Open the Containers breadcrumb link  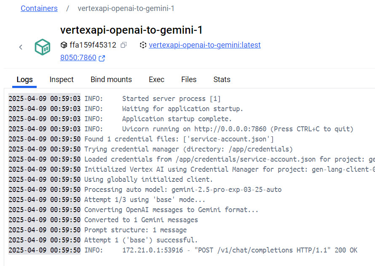tap(39, 8)
